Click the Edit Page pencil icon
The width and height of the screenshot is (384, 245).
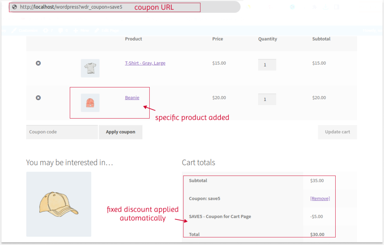[97, 30]
